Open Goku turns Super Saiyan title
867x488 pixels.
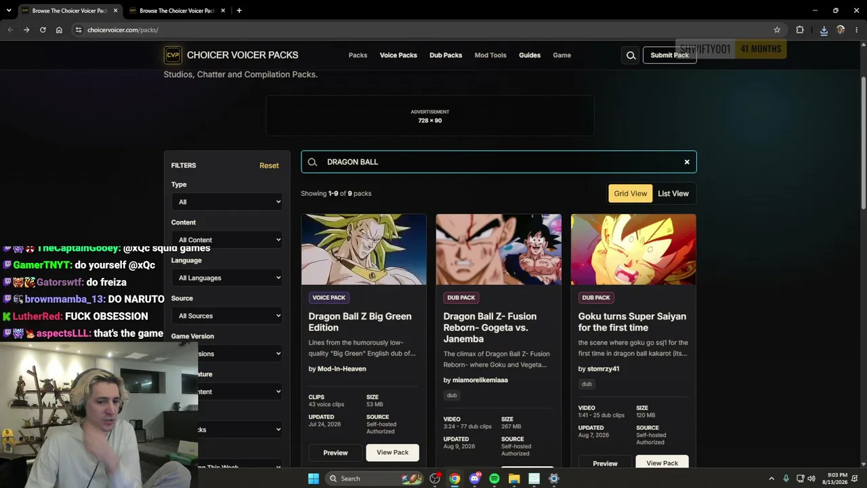click(632, 322)
